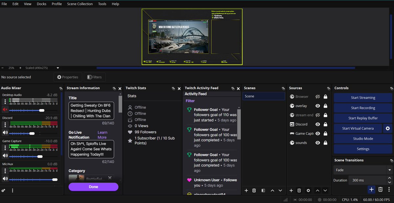Open properties gear in the Sources toolbar

point(308,190)
